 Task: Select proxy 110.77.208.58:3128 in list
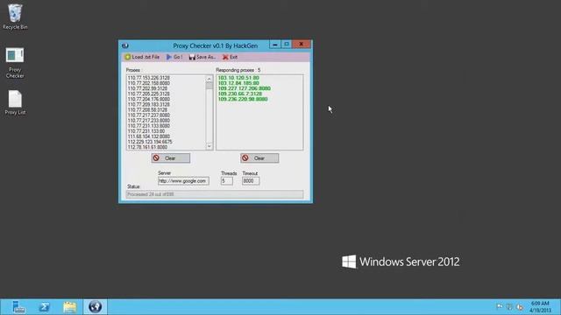[x=147, y=110]
